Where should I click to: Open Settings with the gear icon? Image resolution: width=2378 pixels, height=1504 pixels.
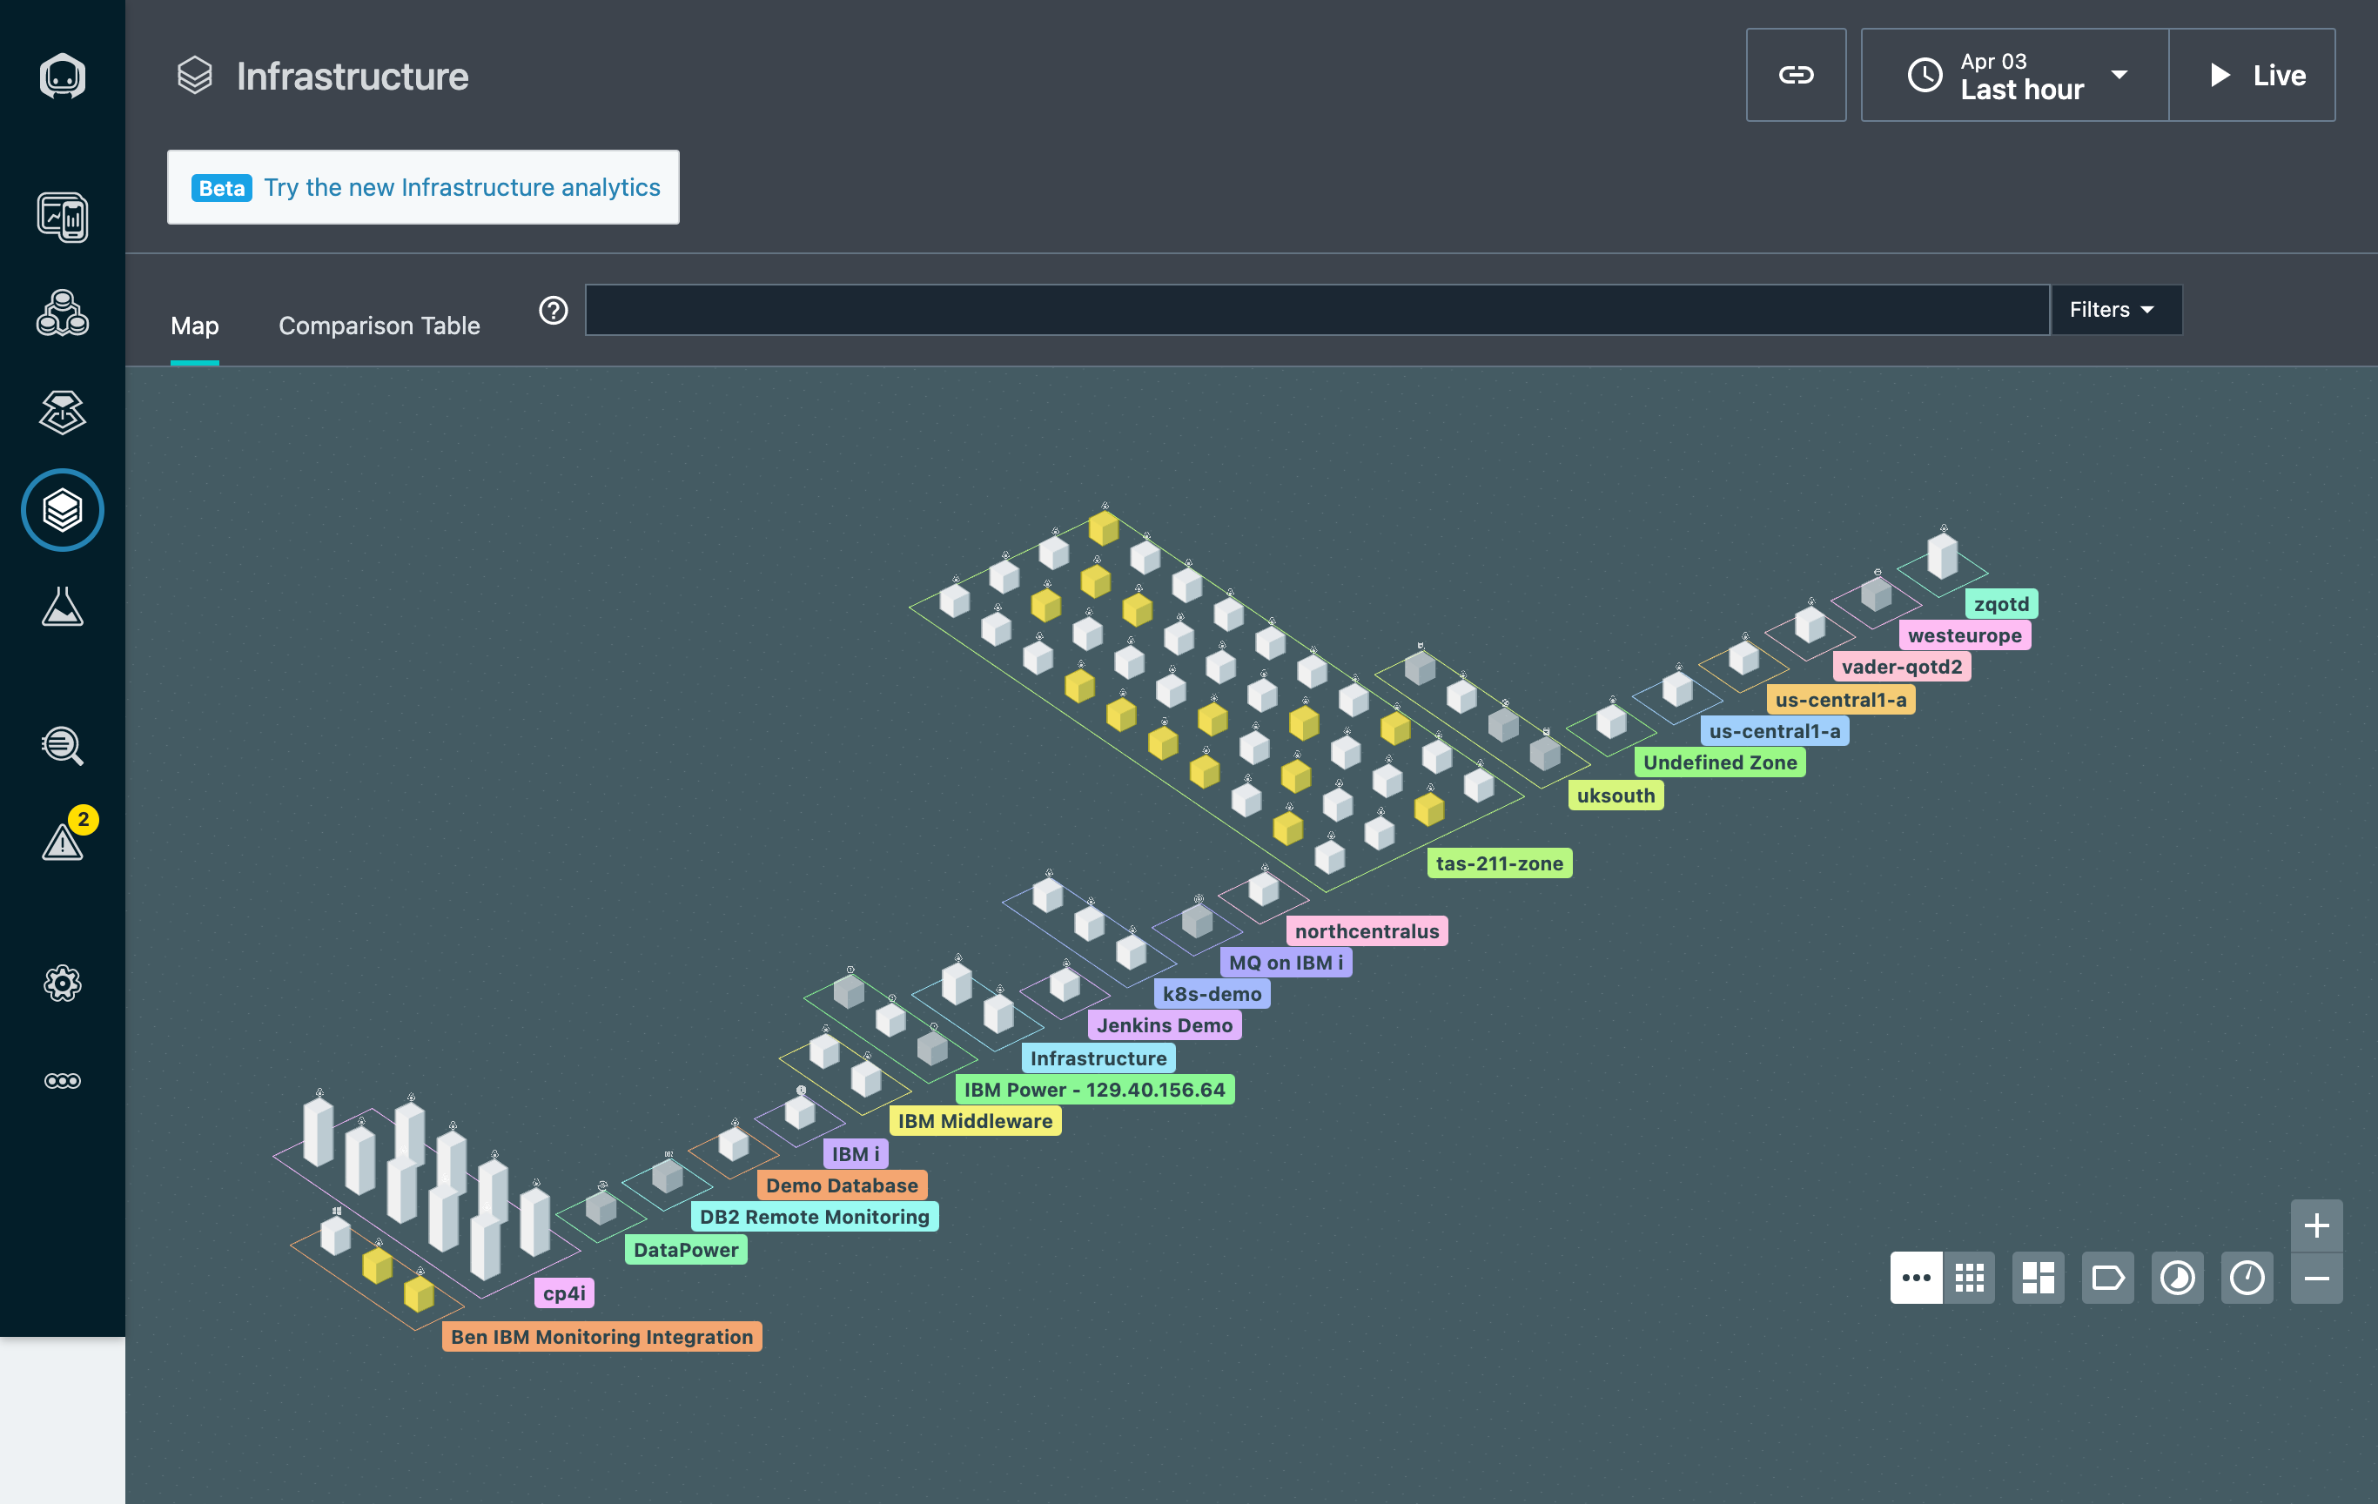[x=62, y=983]
